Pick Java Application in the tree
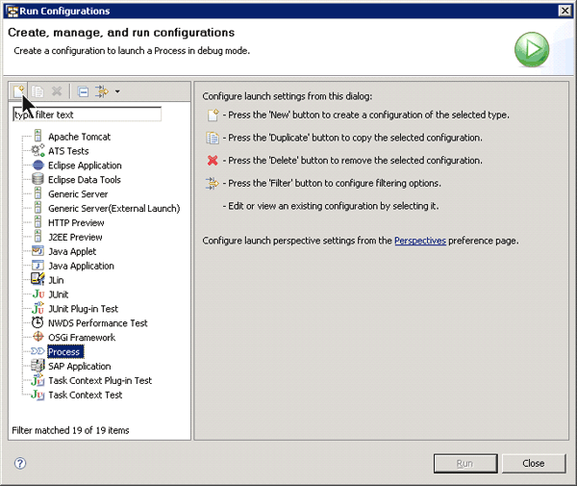 (81, 266)
